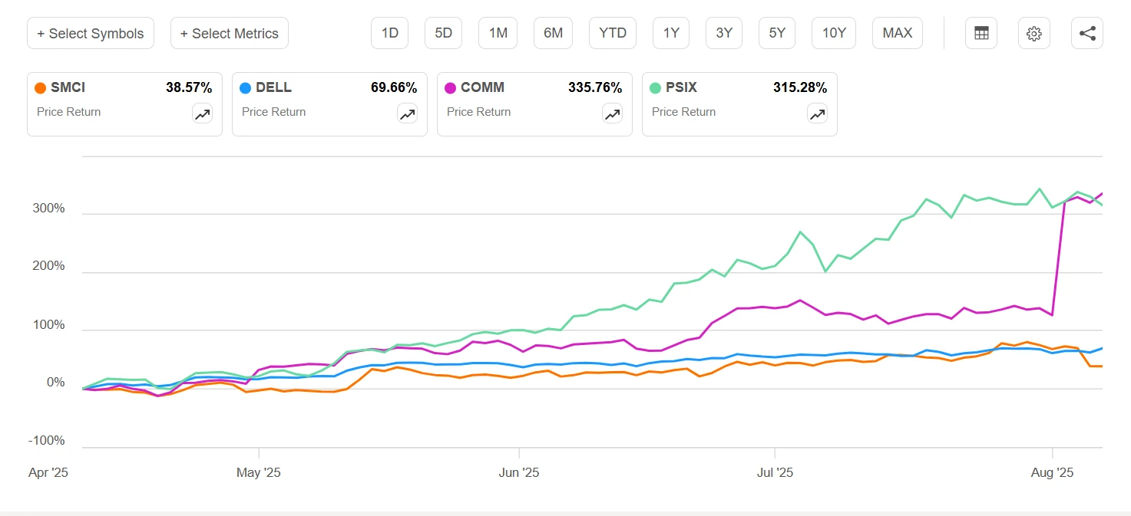The width and height of the screenshot is (1131, 516).
Task: Click the COMM ticker label
Action: [482, 88]
